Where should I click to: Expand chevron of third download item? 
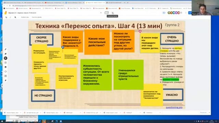(x=60, y=113)
